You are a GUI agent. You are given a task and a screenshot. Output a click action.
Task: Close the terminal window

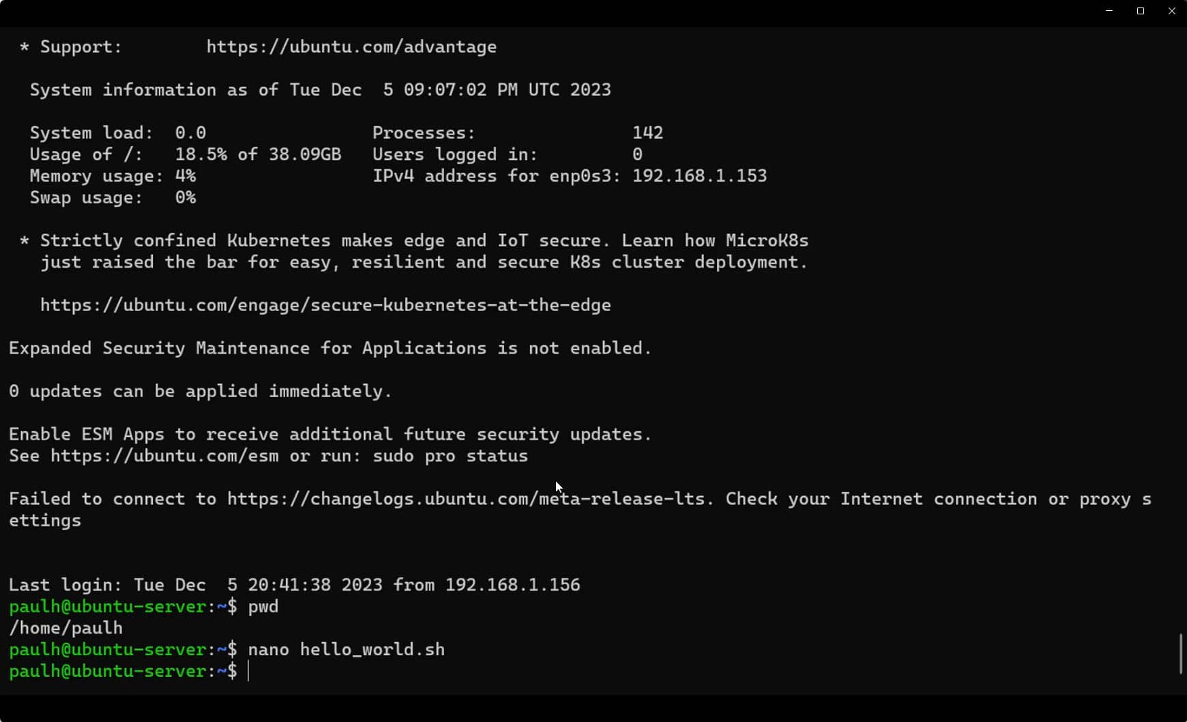1172,11
